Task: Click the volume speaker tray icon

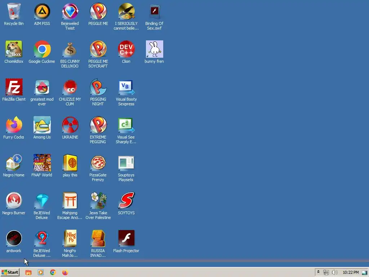Action: [x=334, y=273]
